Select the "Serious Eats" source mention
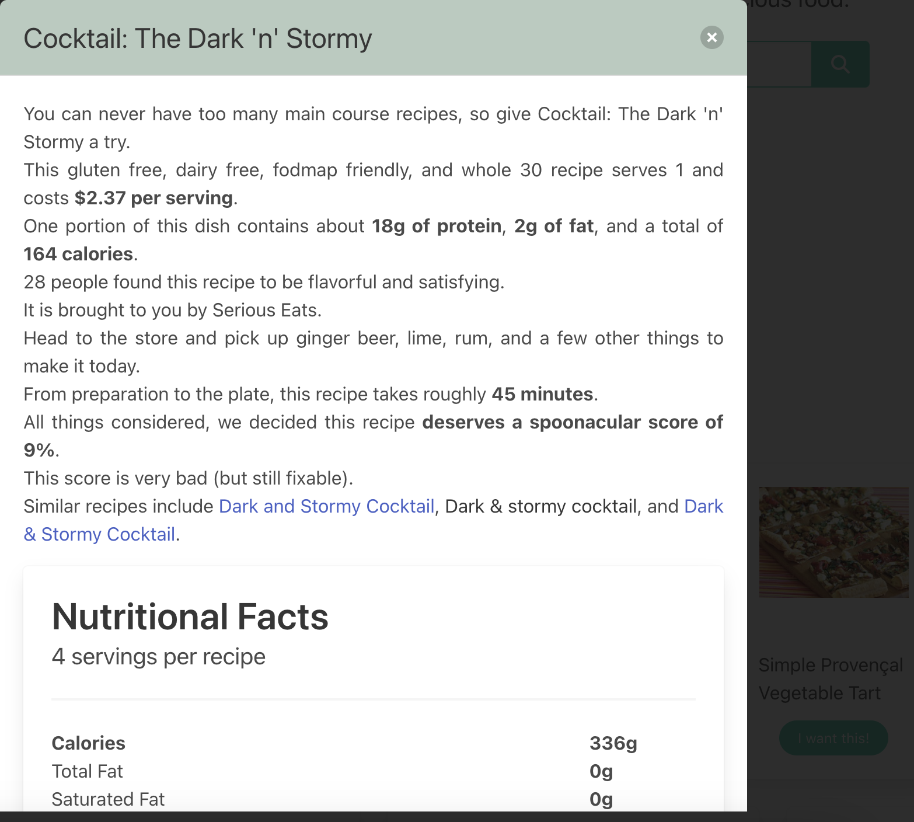This screenshot has width=914, height=822. click(267, 310)
